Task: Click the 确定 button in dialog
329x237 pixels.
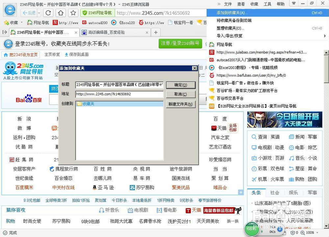Action: pos(181,85)
